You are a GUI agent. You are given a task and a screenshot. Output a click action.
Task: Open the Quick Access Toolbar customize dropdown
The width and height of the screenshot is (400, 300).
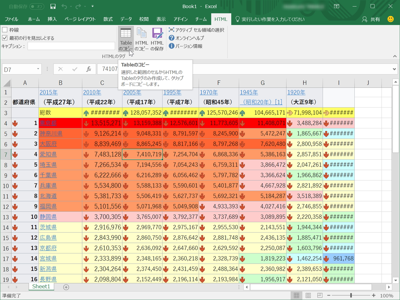tap(92, 6)
